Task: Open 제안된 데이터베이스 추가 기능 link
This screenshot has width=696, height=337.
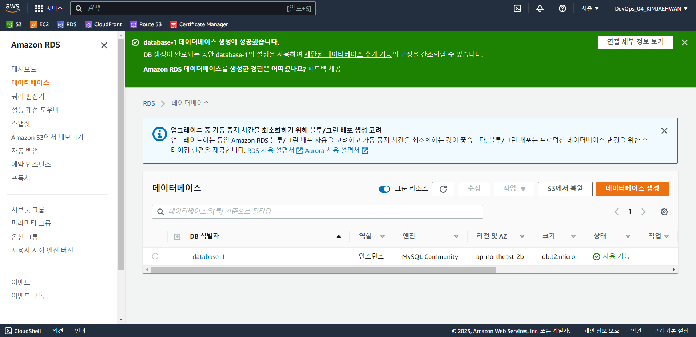Action: tap(348, 54)
